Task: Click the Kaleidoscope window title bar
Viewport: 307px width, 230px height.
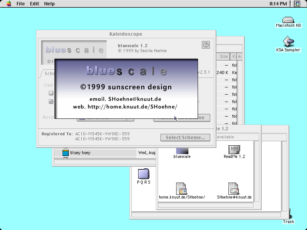Action: pos(126,34)
